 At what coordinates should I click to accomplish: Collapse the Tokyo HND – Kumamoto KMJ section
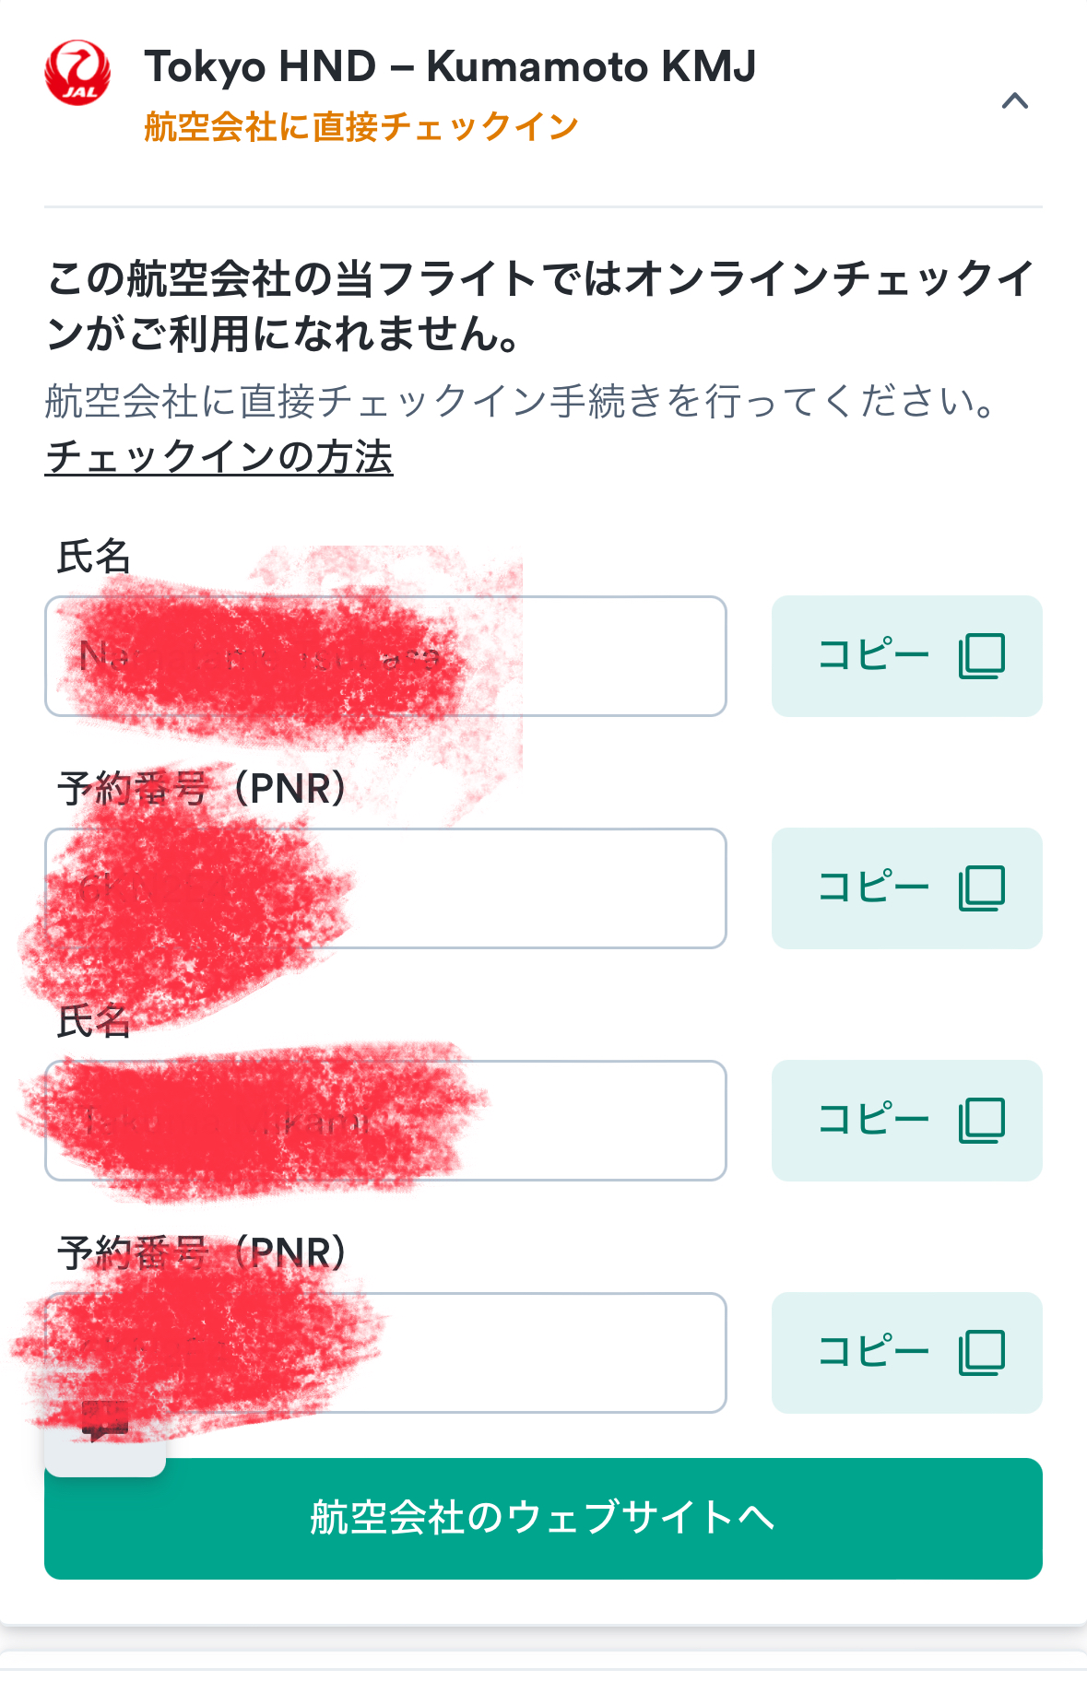[x=1014, y=101]
